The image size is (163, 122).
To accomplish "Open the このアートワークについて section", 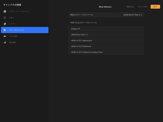I will point(25,11).
